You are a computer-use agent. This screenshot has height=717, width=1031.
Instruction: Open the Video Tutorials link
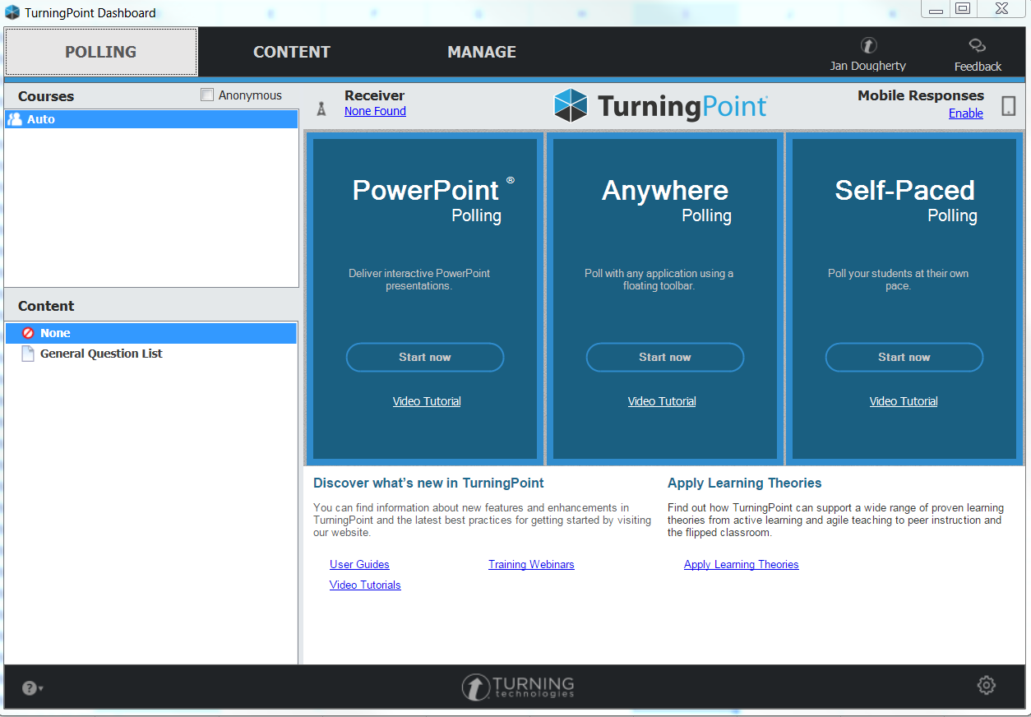[365, 585]
